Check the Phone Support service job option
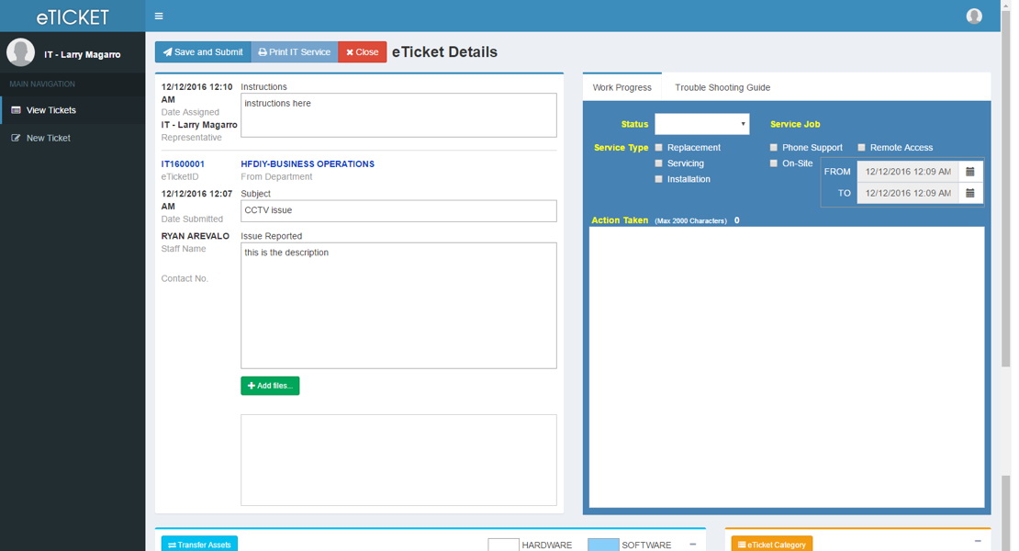 point(774,147)
